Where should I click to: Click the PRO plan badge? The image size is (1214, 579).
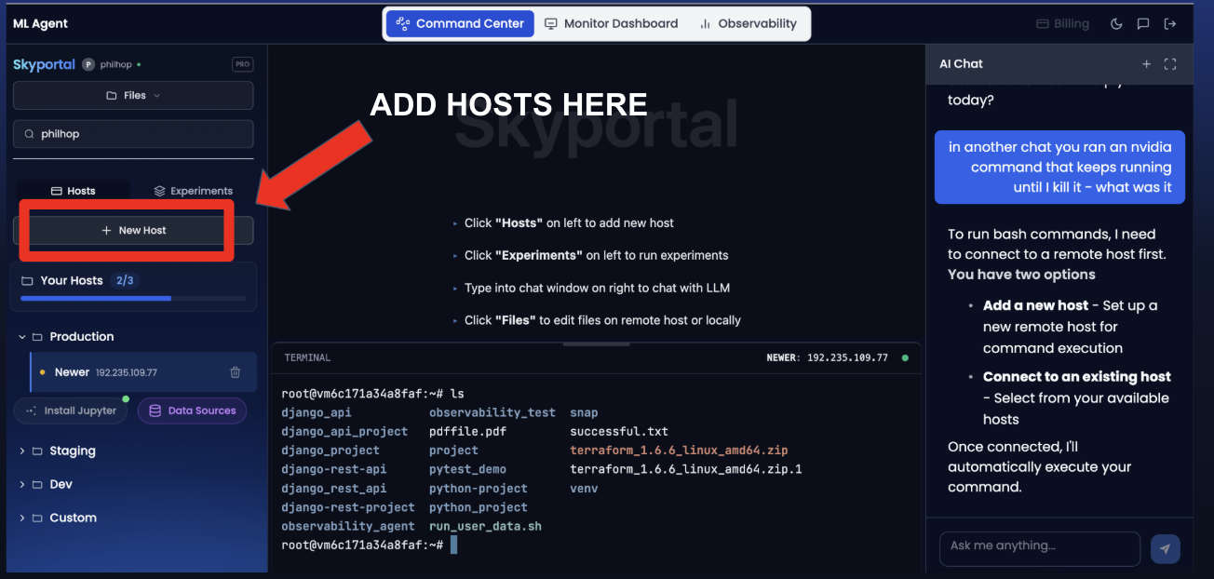(x=242, y=65)
